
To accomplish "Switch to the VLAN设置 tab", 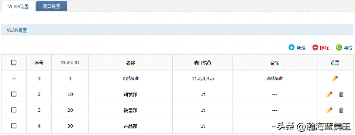I will pos(18,6).
